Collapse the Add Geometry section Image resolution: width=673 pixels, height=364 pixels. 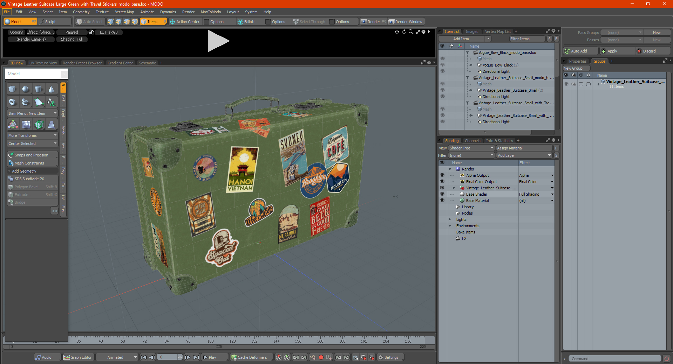(x=9, y=171)
